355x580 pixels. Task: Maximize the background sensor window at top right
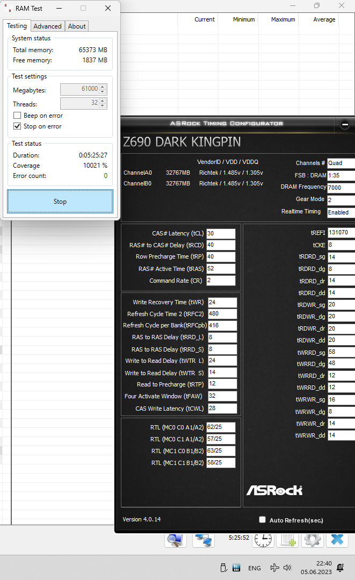(317, 5)
